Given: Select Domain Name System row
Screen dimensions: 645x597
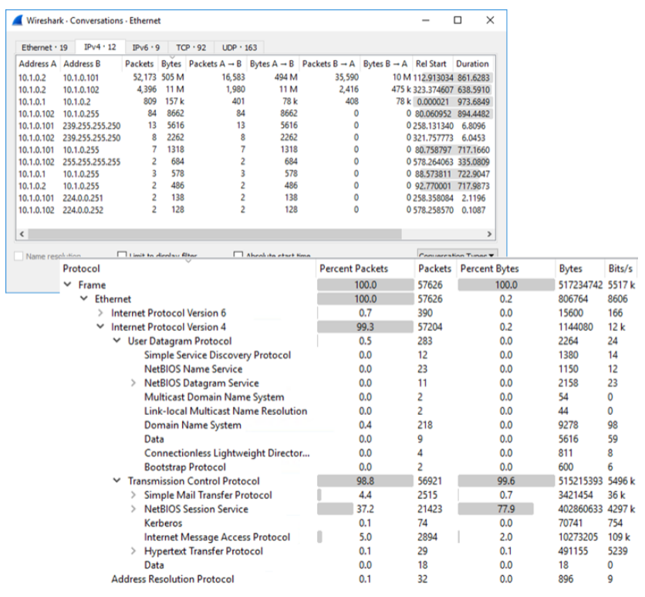Looking at the screenshot, I should click(349, 425).
